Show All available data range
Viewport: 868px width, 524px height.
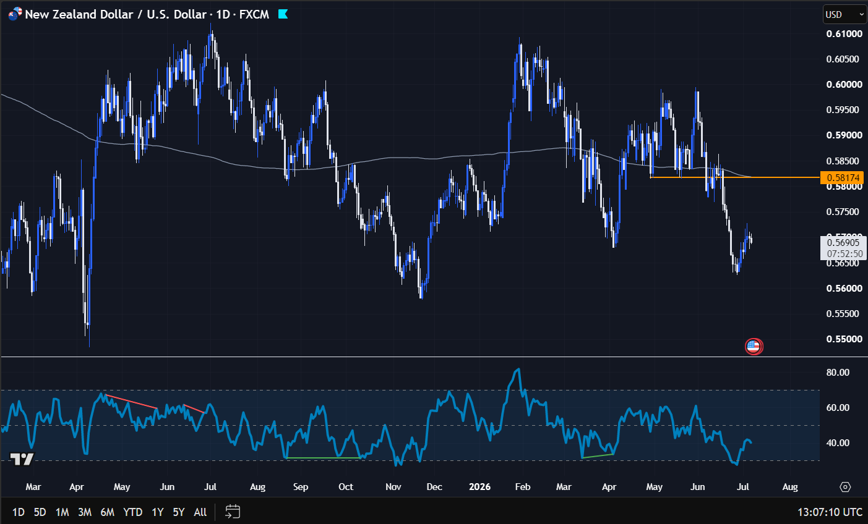point(200,512)
